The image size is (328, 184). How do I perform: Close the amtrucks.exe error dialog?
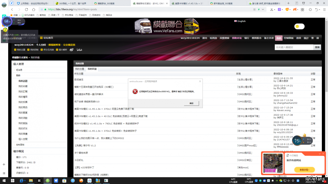pos(200,81)
